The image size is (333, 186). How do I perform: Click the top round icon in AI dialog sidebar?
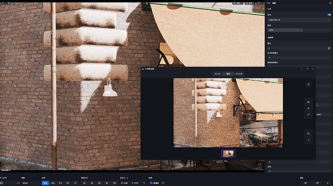tap(308, 85)
